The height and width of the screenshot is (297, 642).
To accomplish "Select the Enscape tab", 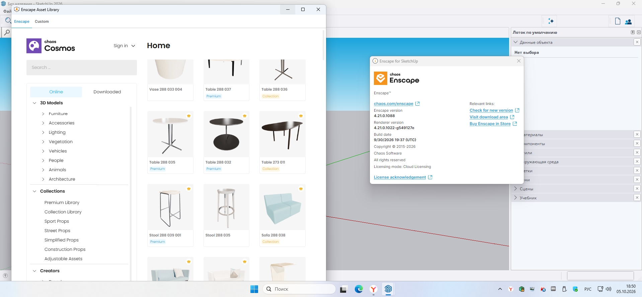I will point(22,21).
